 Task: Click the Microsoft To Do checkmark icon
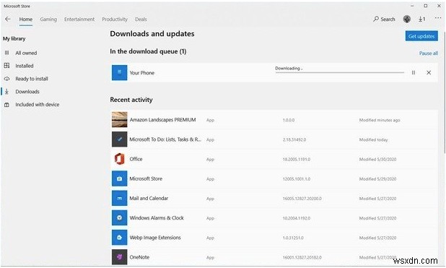(120, 139)
